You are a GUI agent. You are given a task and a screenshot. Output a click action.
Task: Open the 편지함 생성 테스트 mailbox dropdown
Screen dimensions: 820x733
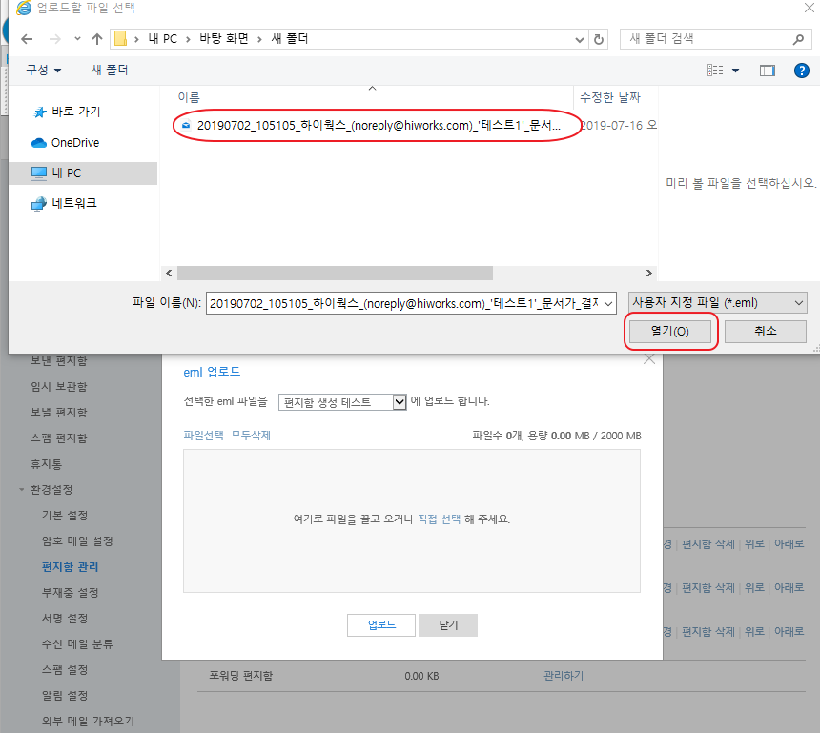[x=400, y=402]
